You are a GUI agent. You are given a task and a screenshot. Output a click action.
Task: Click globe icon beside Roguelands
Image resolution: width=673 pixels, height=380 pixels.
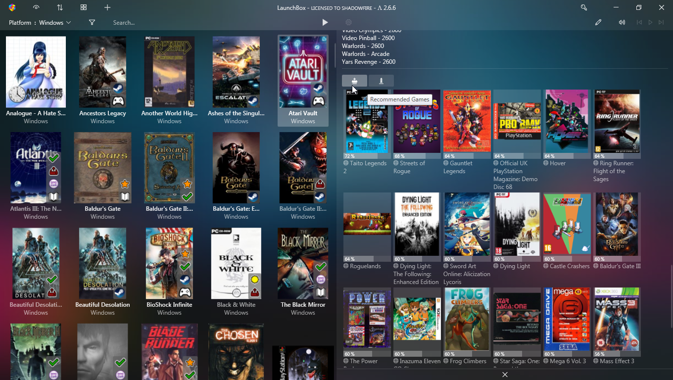tap(346, 266)
